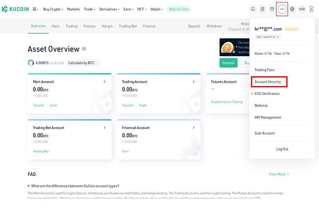The width and height of the screenshot is (319, 213).
Task: Click the Unverified status badge
Action: click(x=291, y=29)
